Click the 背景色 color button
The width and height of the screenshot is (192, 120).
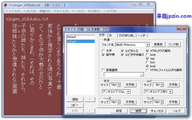(158, 44)
